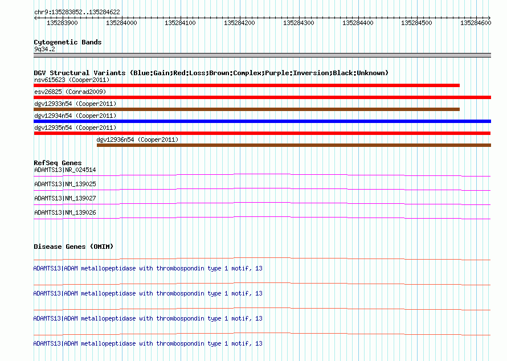This screenshot has height=361, width=507.
Task: Click ruler position 135284000
Action: [x=121, y=23]
